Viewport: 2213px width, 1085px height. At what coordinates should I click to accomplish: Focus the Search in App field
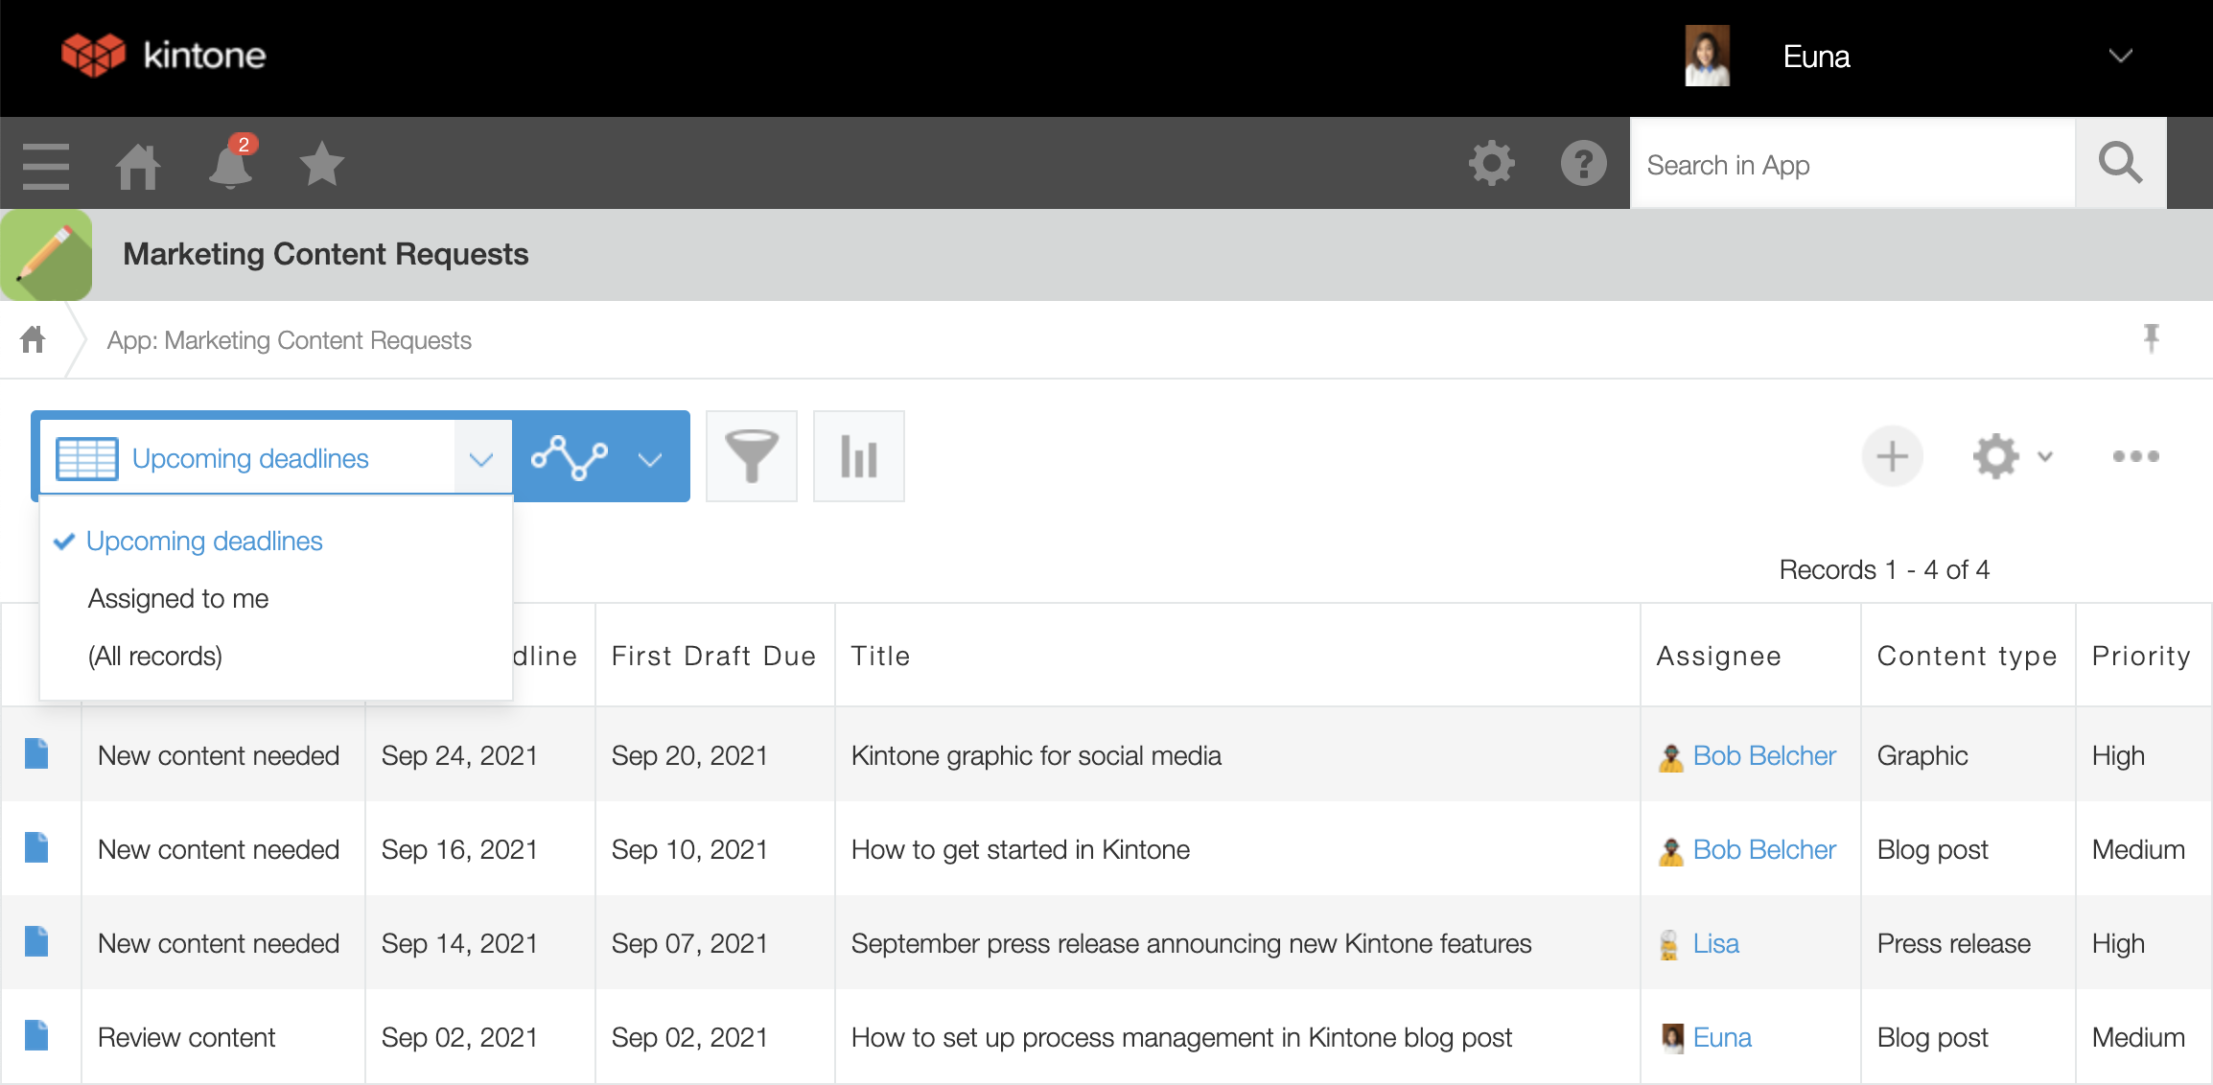(1852, 165)
